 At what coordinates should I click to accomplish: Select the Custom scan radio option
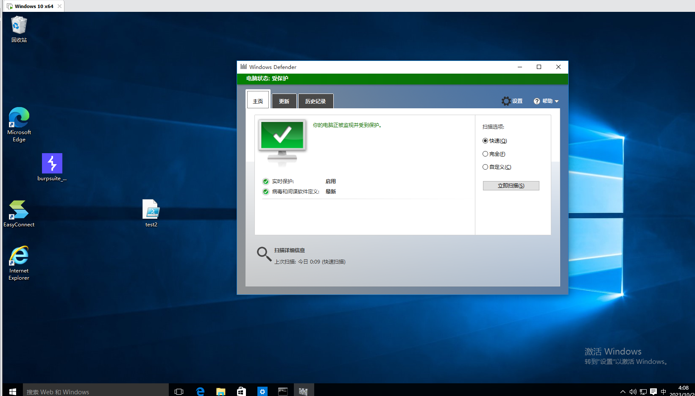click(x=485, y=167)
